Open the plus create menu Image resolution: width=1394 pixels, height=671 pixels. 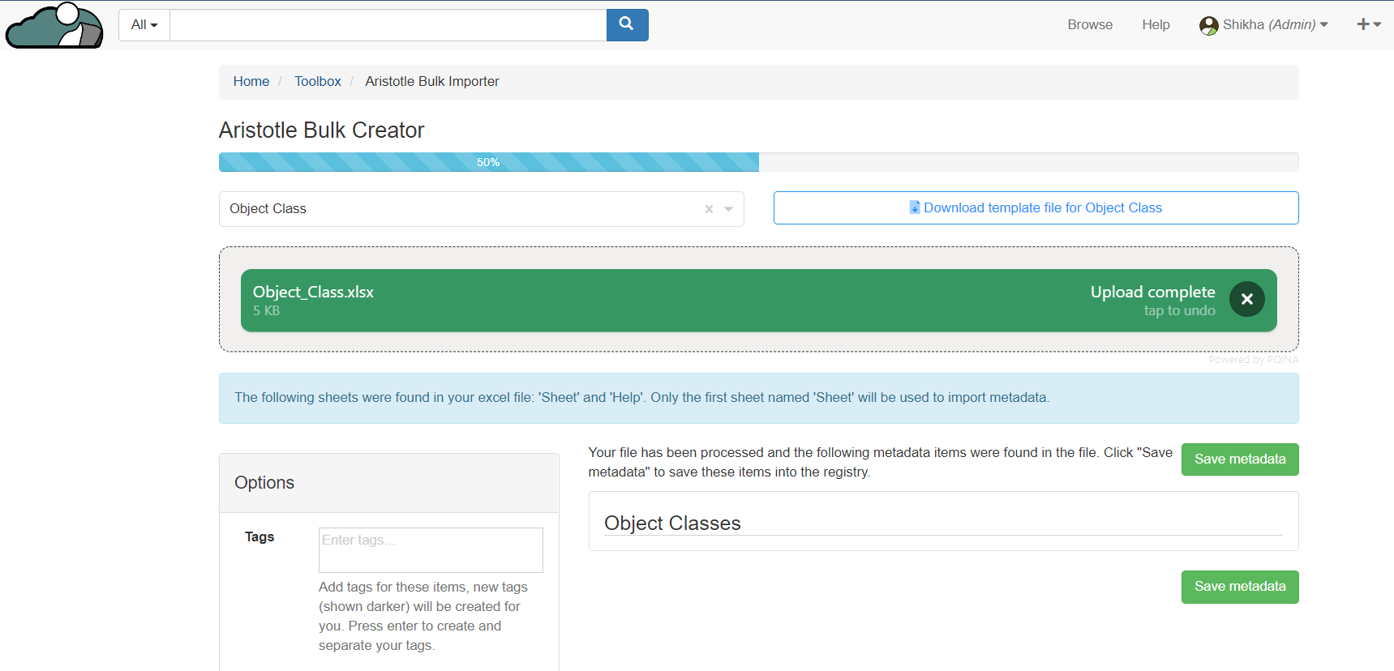click(1368, 25)
